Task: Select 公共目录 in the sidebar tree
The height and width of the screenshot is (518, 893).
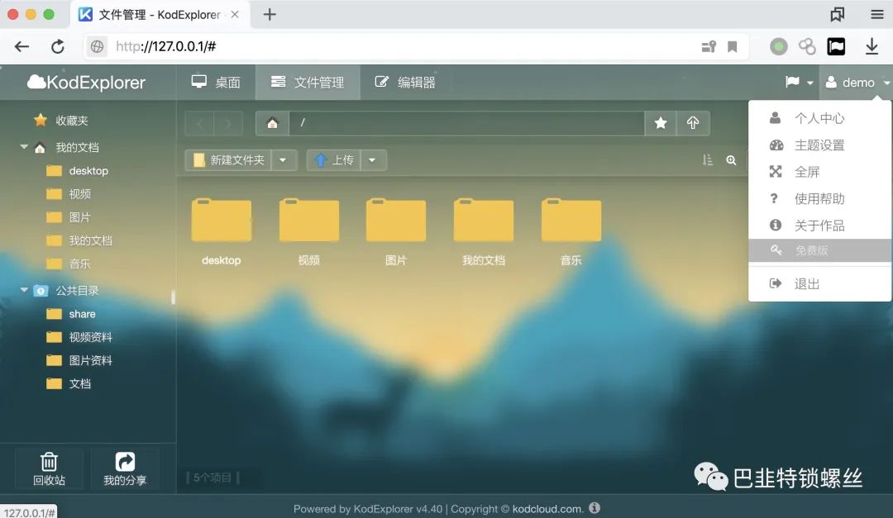Action: 66,290
